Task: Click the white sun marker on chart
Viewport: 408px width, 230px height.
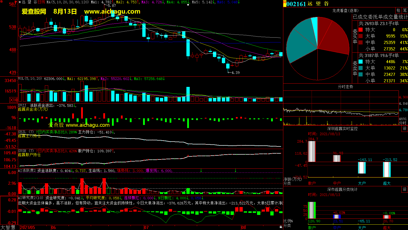Action: point(188,5)
